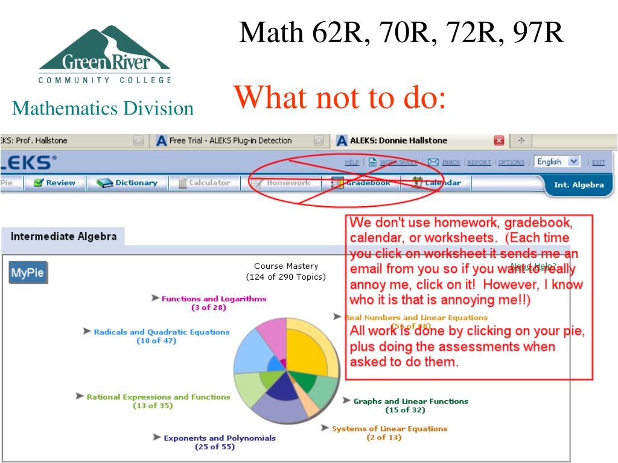Open Systems of Linear Equations topic link

(x=390, y=429)
